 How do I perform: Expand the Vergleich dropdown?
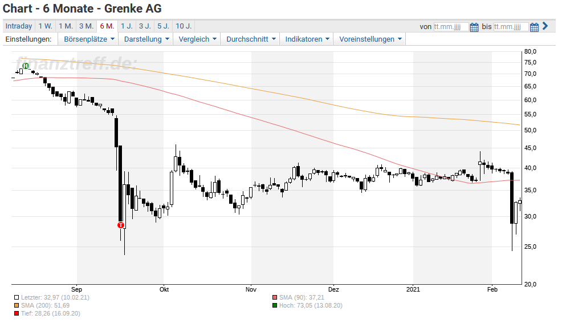pyautogui.click(x=197, y=39)
